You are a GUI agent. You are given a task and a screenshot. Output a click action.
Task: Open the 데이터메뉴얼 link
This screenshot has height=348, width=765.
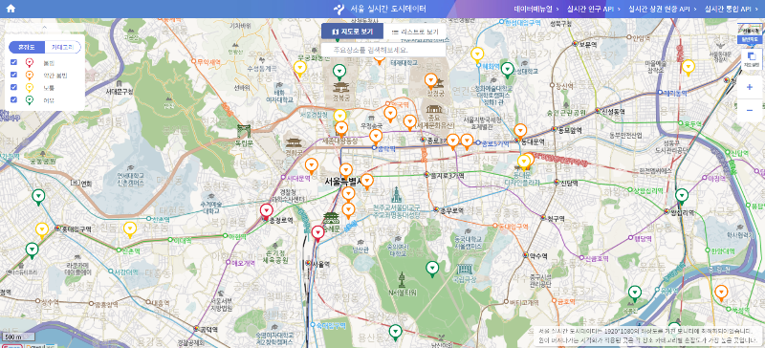[536, 9]
